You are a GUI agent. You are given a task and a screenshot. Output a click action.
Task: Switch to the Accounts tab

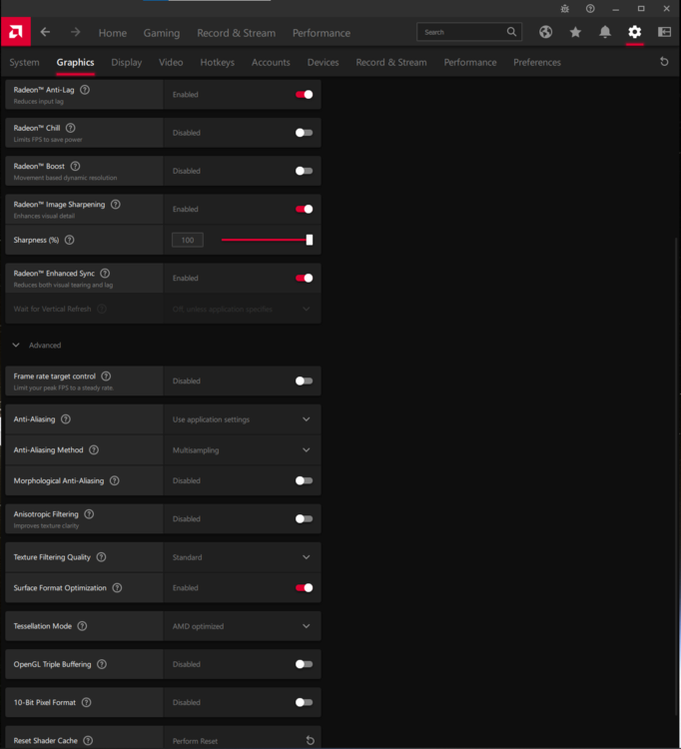[x=271, y=62]
